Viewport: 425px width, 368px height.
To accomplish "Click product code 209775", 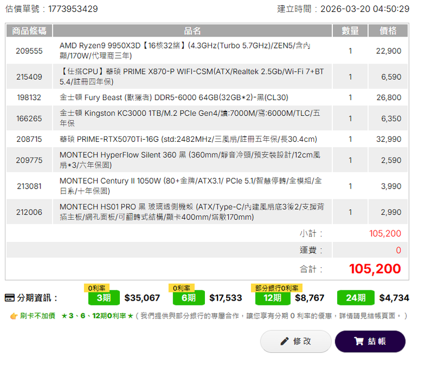I will (x=29, y=160).
